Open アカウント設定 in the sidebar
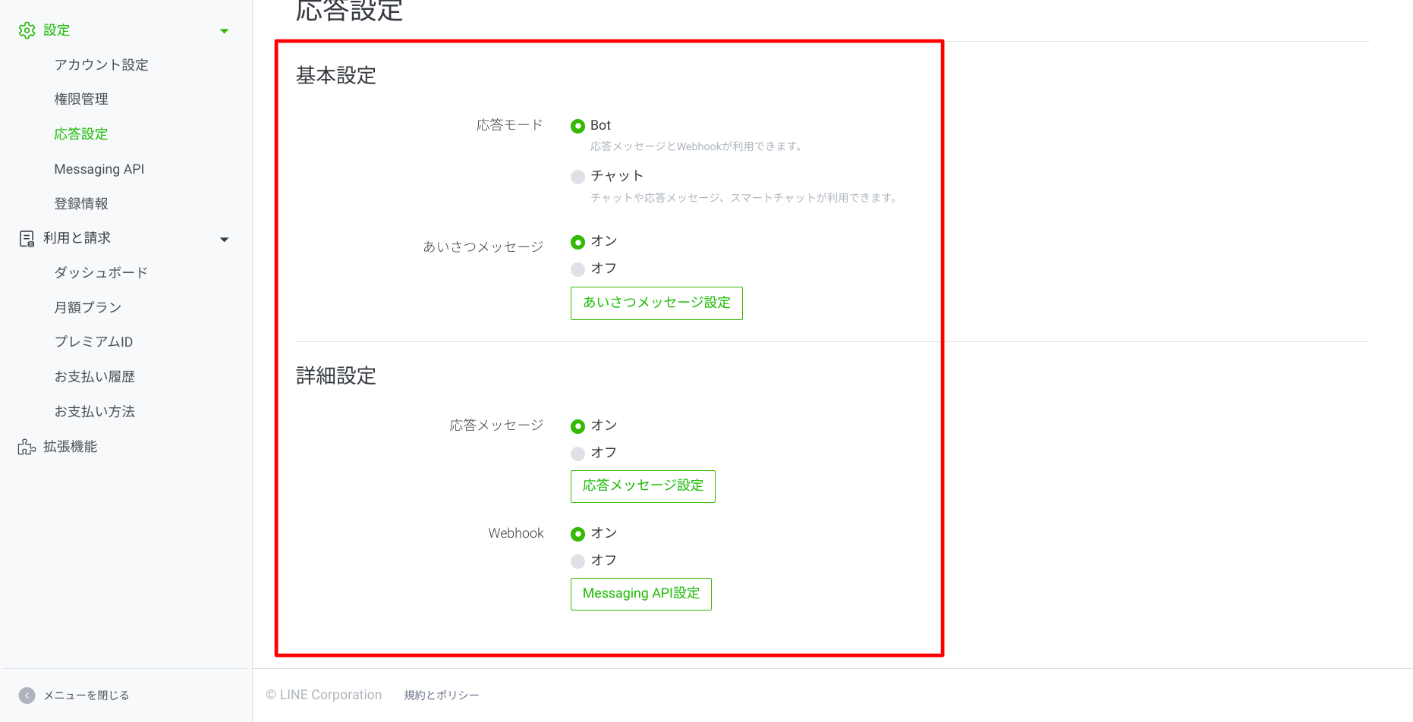This screenshot has height=722, width=1413. tap(101, 64)
